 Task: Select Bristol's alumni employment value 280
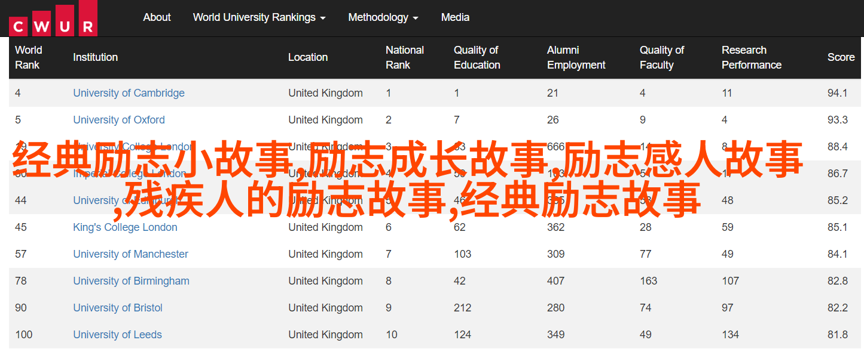[556, 308]
